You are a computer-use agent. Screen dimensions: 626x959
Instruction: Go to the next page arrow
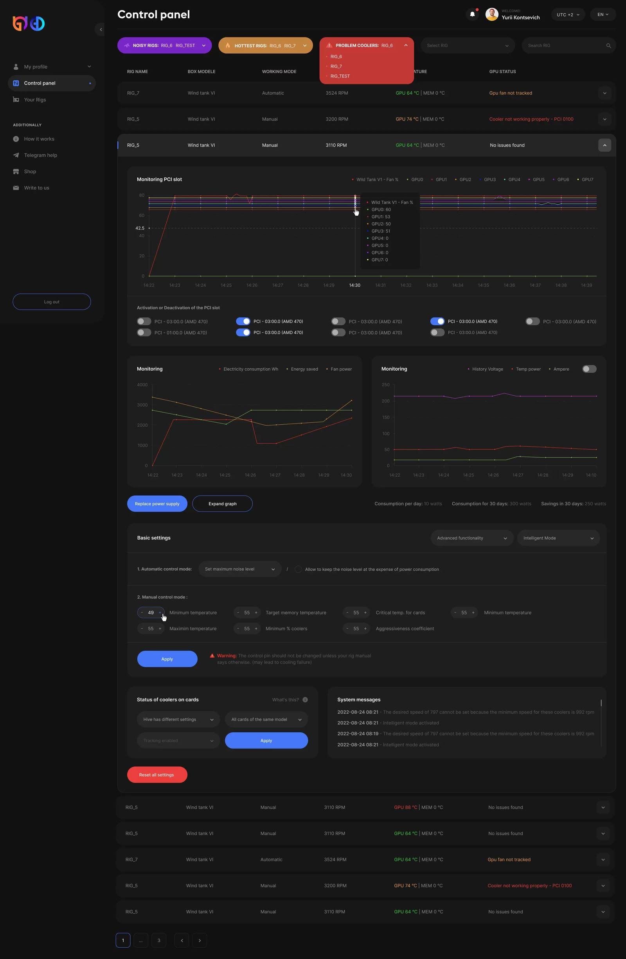200,940
